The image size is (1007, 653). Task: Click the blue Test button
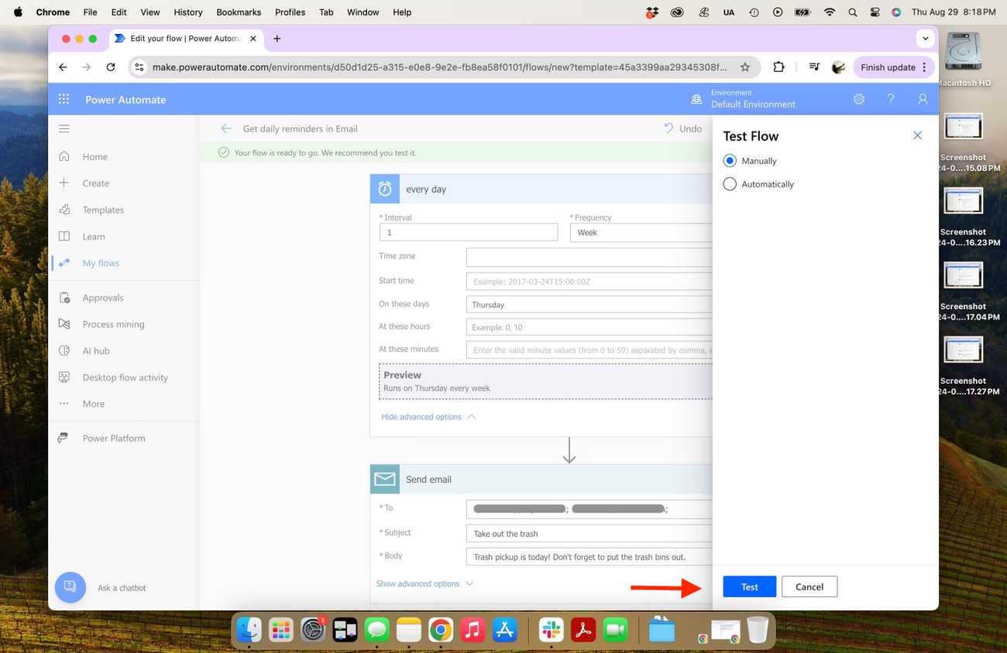tap(749, 586)
